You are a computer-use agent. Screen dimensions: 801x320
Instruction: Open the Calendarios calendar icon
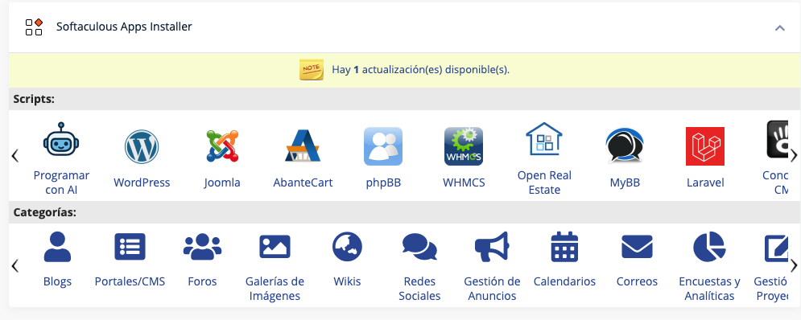[x=564, y=247]
